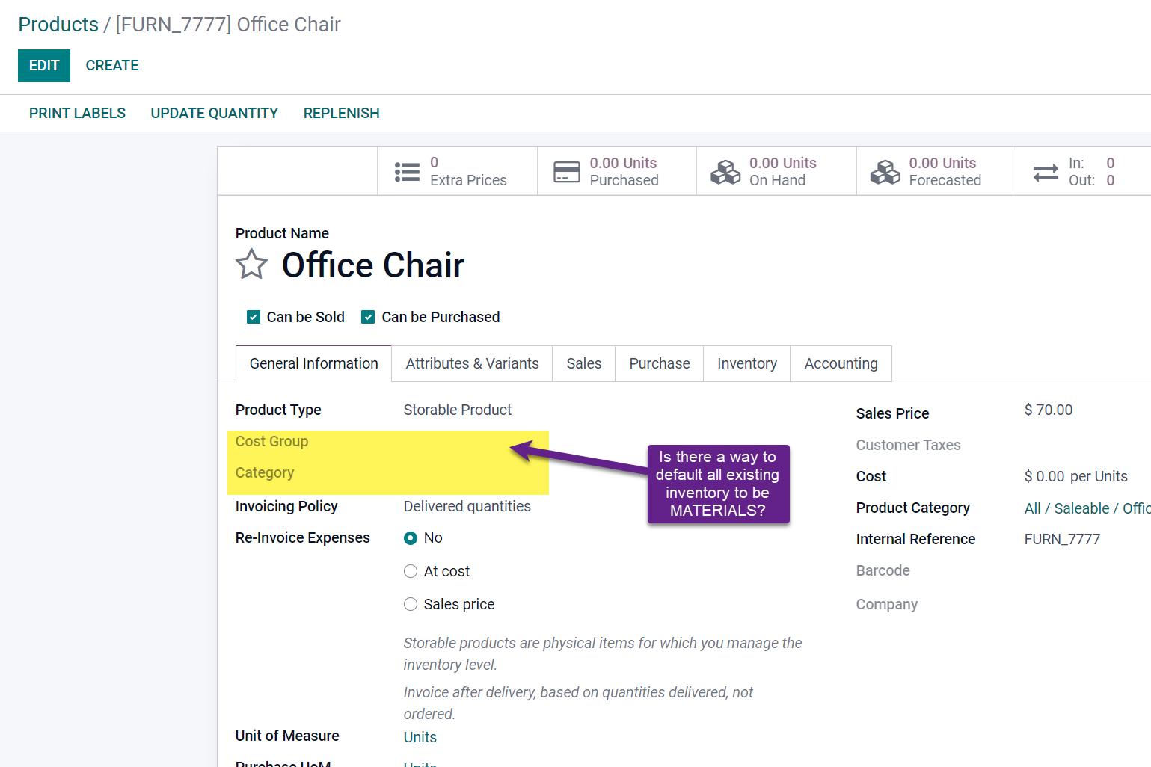Viewport: 1151px width, 767px height.
Task: Select the At cost radio option
Action: pos(411,571)
